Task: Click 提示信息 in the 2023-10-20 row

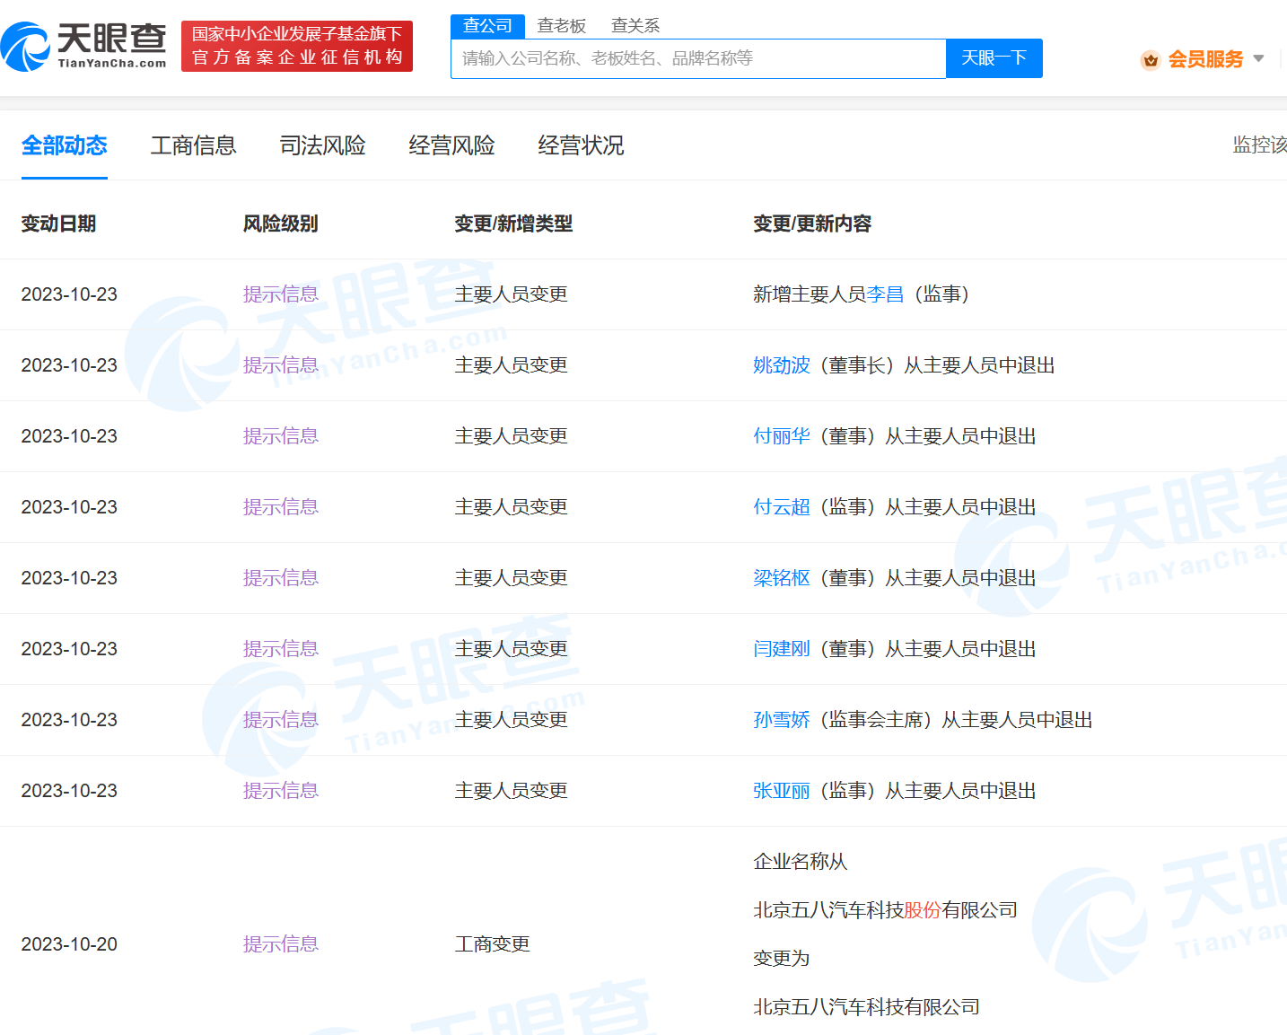Action: 280,944
